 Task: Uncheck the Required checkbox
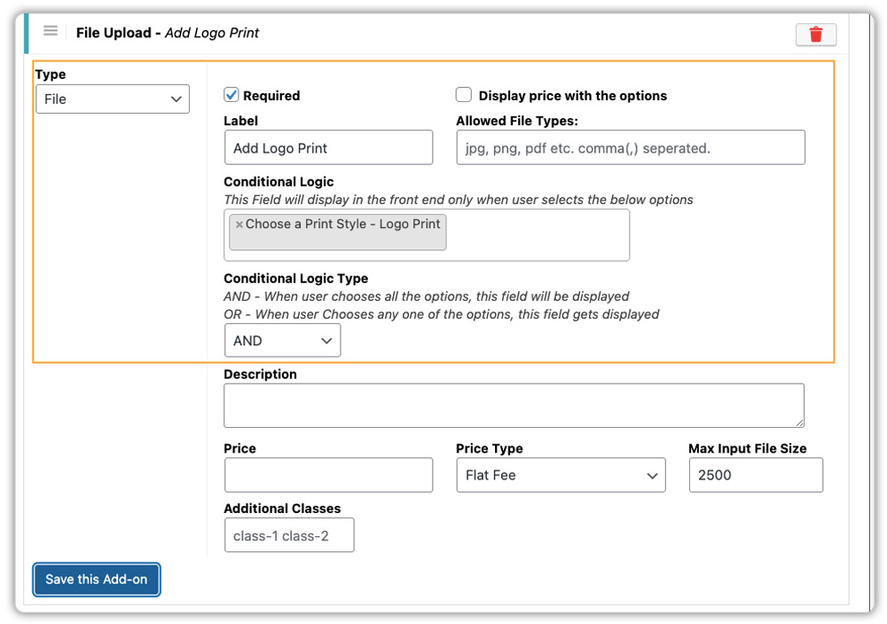[232, 95]
